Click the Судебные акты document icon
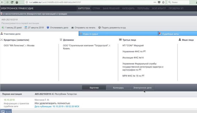The height and width of the screenshot is (113, 197). (x=160, y=34)
